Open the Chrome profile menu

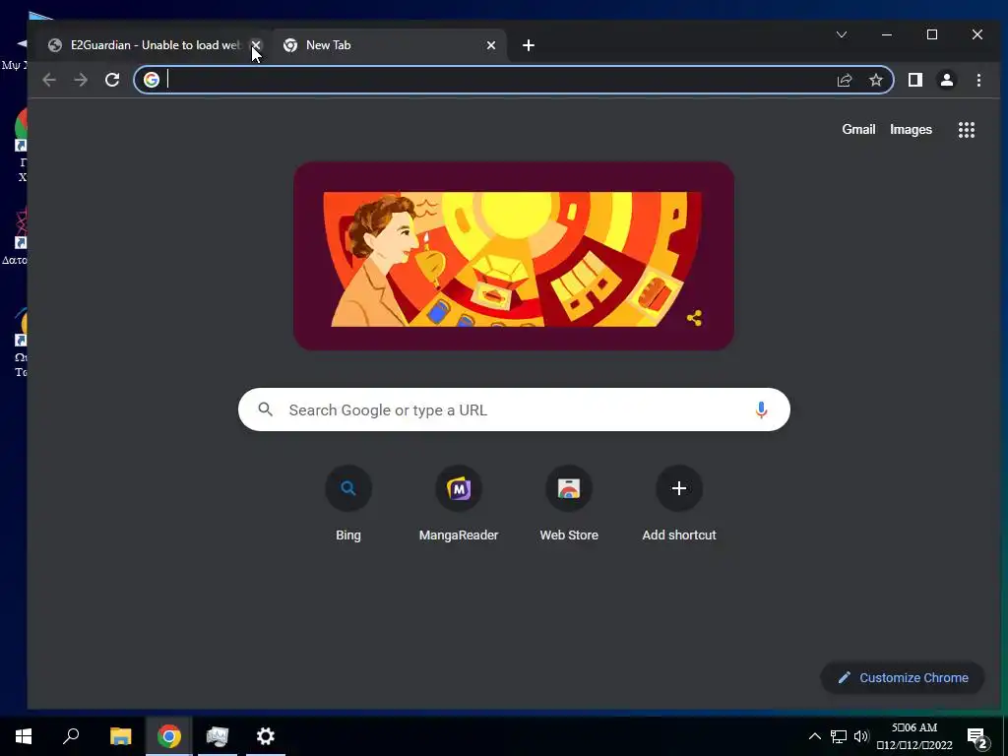pyautogui.click(x=947, y=80)
